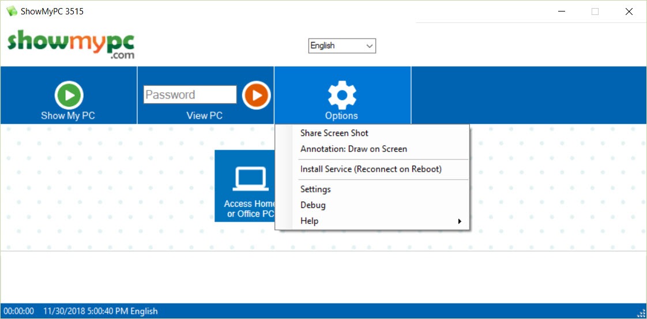647x319 pixels.
Task: Choose Annotation: Draw on Screen
Action: tap(353, 149)
